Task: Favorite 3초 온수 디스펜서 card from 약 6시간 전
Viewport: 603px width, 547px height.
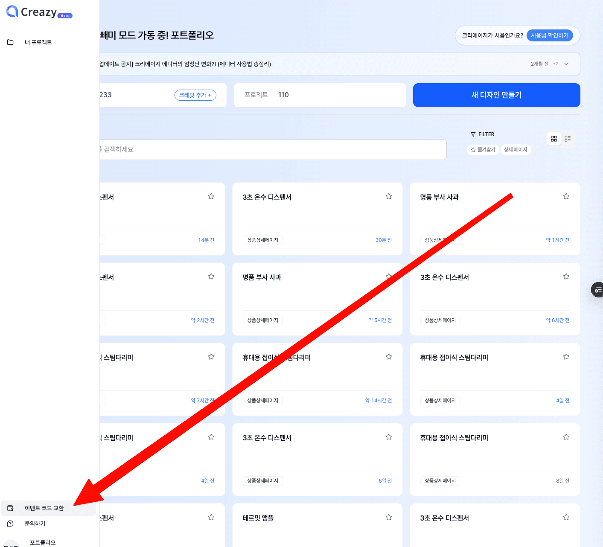Action: click(x=566, y=276)
